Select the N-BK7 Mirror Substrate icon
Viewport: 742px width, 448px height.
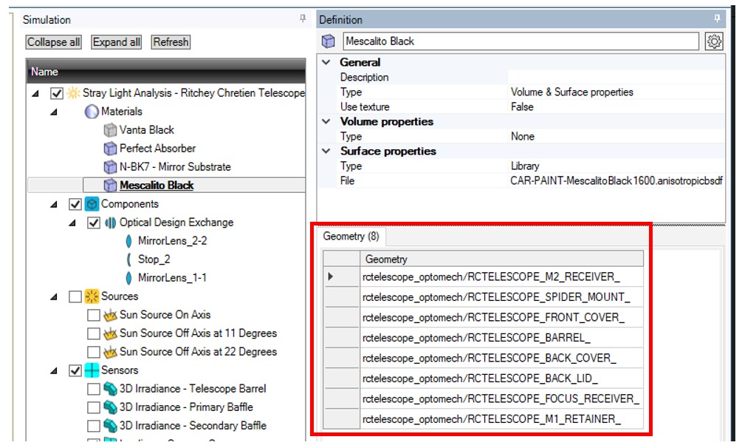[x=110, y=167]
